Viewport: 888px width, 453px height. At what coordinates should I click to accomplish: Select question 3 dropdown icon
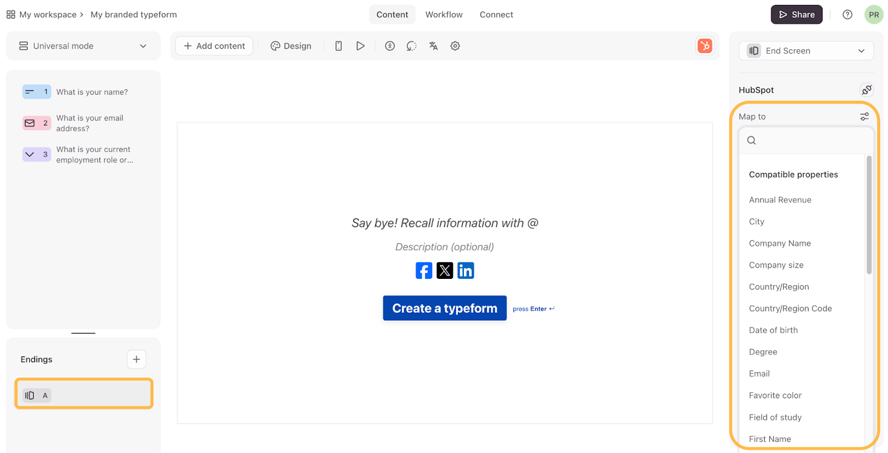point(37,155)
